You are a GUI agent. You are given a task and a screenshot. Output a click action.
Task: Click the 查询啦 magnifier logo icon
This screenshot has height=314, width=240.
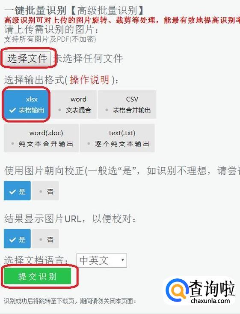pos(177,289)
